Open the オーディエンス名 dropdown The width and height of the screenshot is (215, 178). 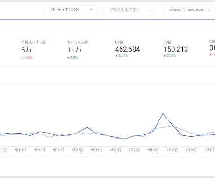point(71,10)
